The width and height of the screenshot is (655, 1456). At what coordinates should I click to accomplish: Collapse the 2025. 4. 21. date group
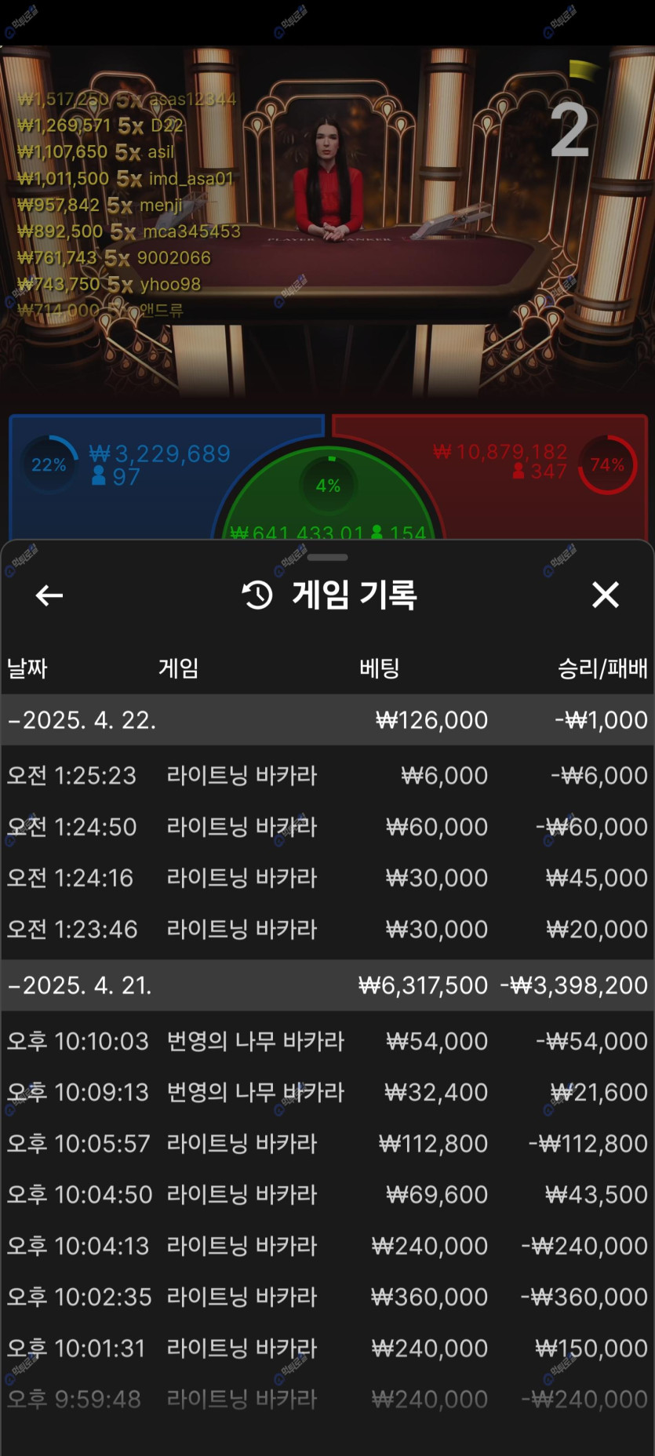point(14,985)
